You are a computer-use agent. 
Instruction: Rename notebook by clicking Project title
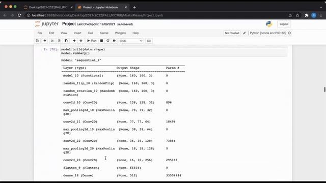(69, 24)
